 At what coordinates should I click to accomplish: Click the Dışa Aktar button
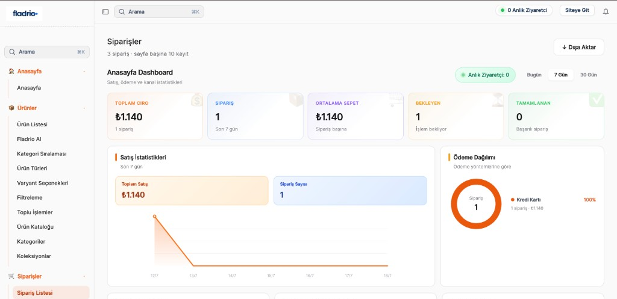[x=578, y=47]
